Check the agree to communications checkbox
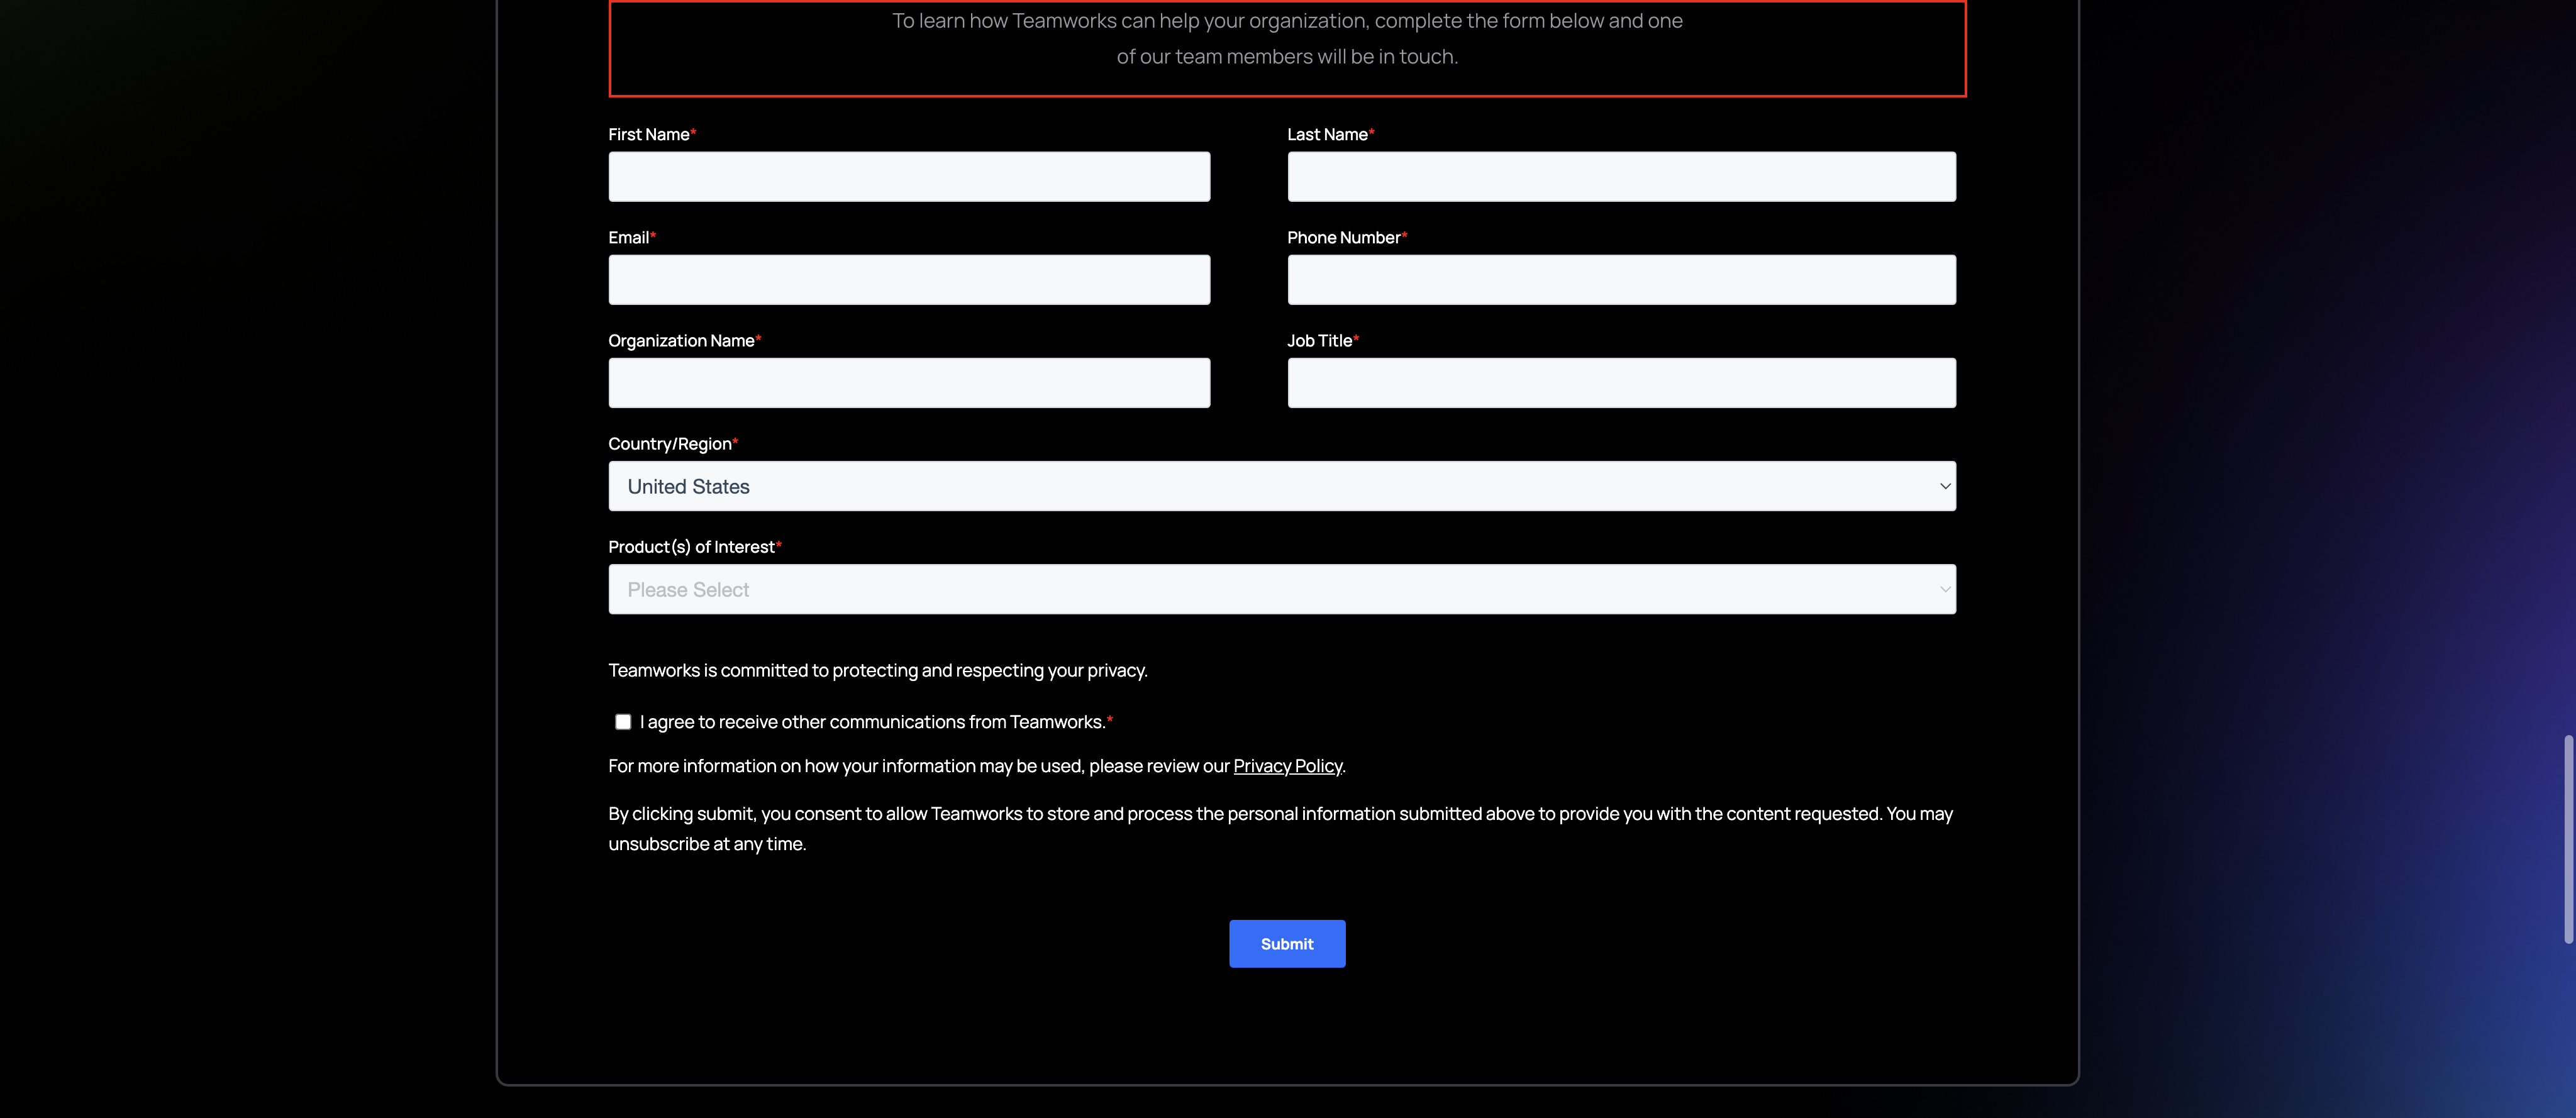The image size is (2576, 1118). click(x=623, y=722)
